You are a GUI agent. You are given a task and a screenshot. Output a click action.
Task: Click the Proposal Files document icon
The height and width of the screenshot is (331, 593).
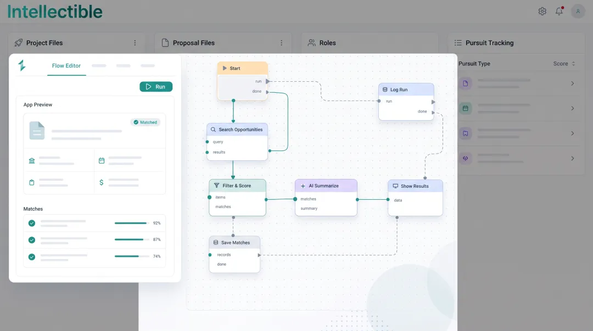coord(165,43)
